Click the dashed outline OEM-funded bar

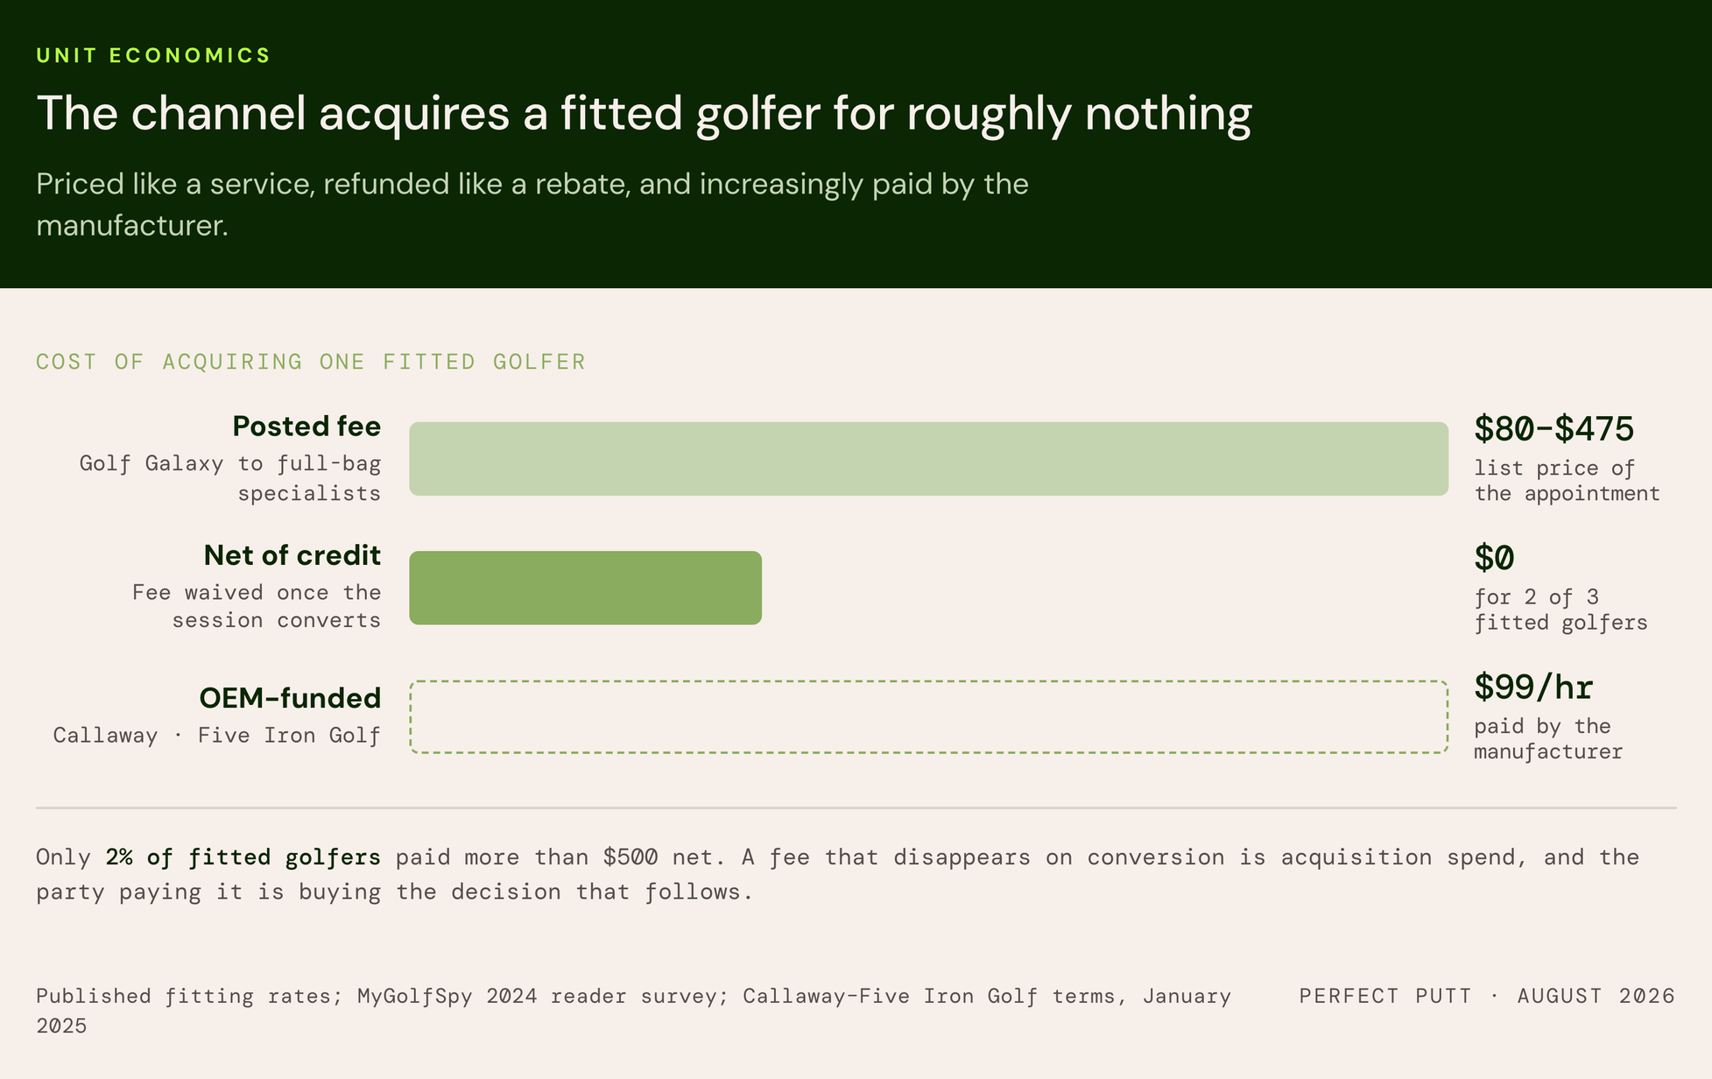coord(928,716)
